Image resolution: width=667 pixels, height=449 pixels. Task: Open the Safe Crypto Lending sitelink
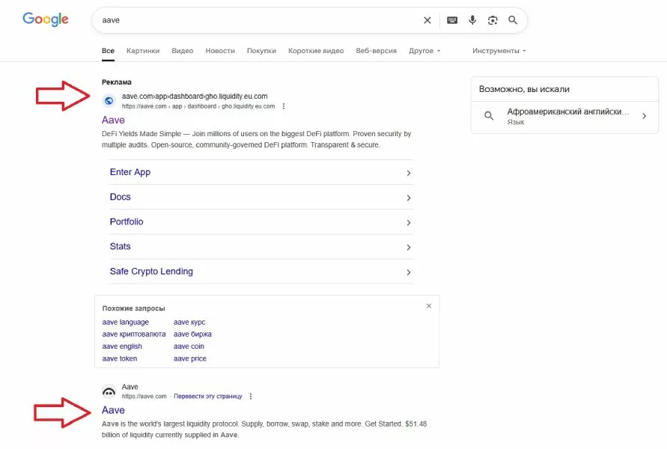click(151, 271)
